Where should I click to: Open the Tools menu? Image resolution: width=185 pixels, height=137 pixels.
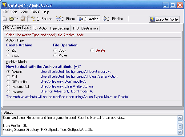[35, 12]
